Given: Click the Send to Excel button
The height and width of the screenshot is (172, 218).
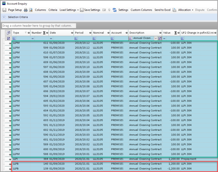Looking at the screenshot, I should pos(163,10).
